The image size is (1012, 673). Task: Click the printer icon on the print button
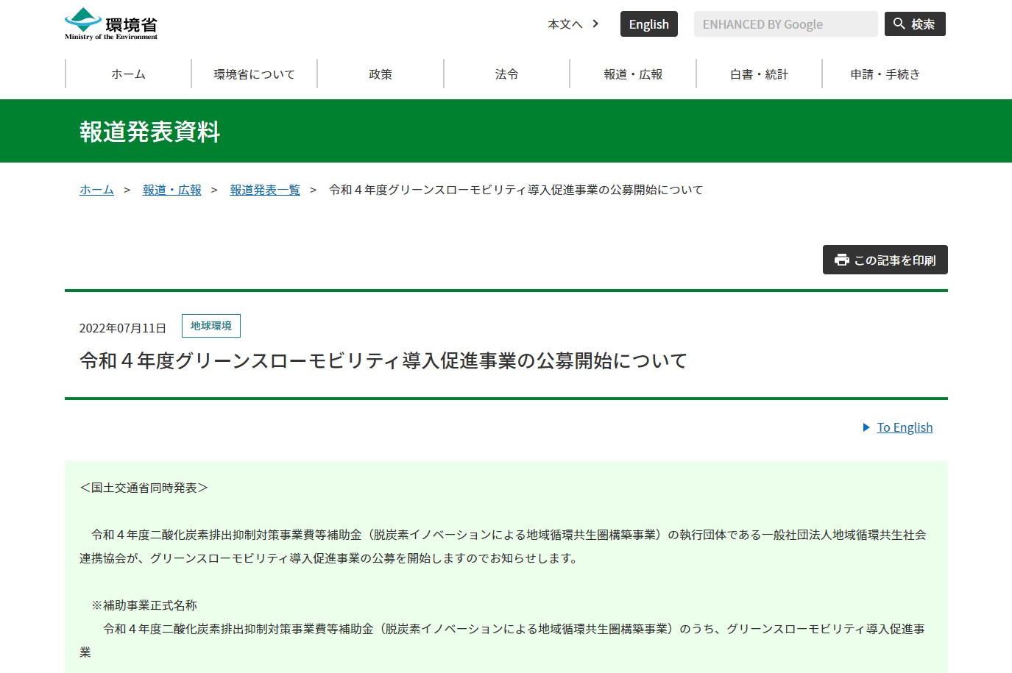click(x=841, y=260)
